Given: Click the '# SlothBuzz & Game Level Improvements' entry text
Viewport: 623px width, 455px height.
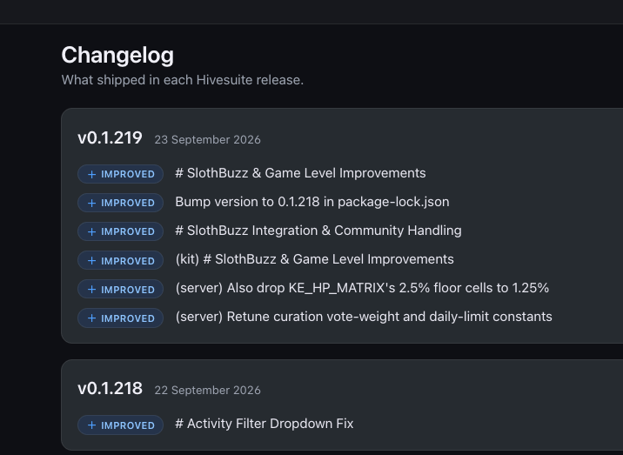Looking at the screenshot, I should pyautogui.click(x=300, y=173).
